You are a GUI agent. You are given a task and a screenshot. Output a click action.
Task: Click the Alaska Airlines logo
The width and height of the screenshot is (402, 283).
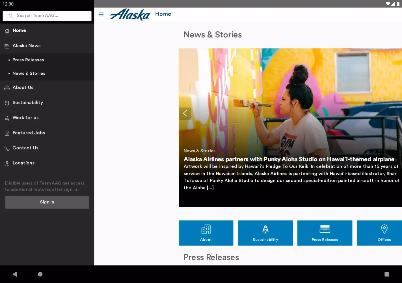[130, 14]
